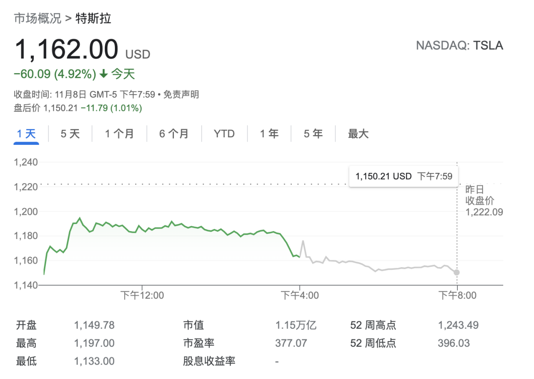Click the gray dot at chart end
The height and width of the screenshot is (379, 534).
tap(457, 272)
